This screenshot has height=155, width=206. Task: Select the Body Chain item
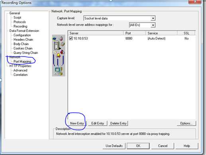(x=21, y=44)
